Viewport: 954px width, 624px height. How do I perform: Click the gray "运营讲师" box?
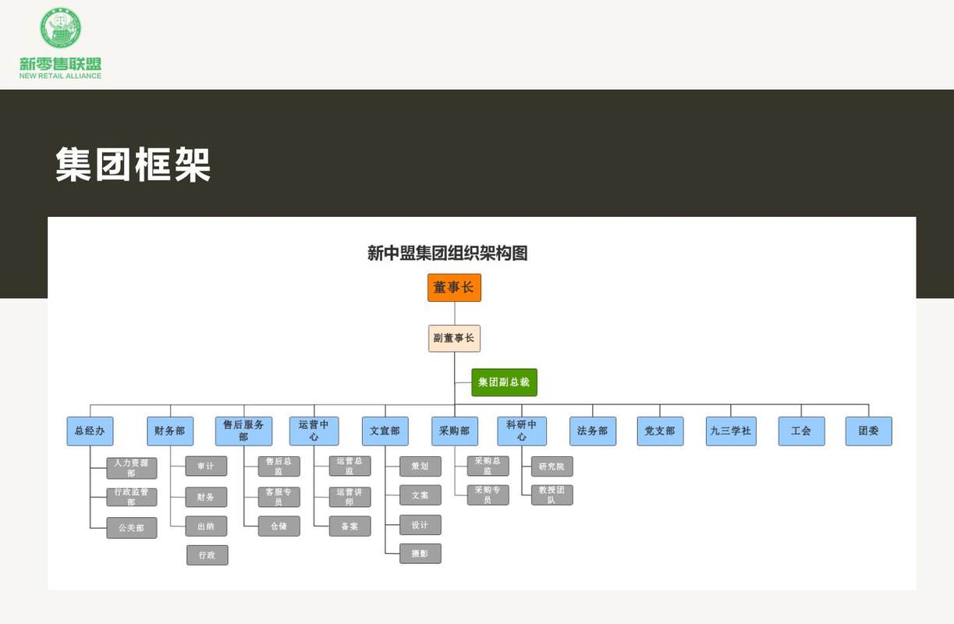350,497
